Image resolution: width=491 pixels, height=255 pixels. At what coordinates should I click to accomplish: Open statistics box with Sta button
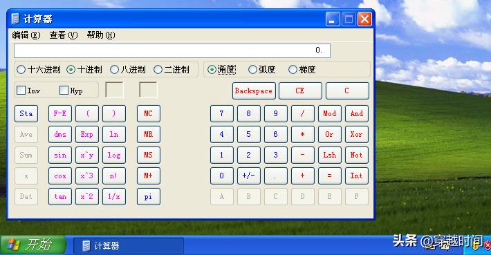(26, 113)
